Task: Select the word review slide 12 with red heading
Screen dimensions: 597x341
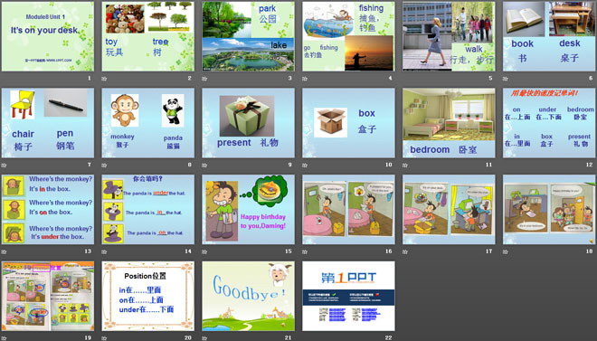Action: click(x=549, y=123)
